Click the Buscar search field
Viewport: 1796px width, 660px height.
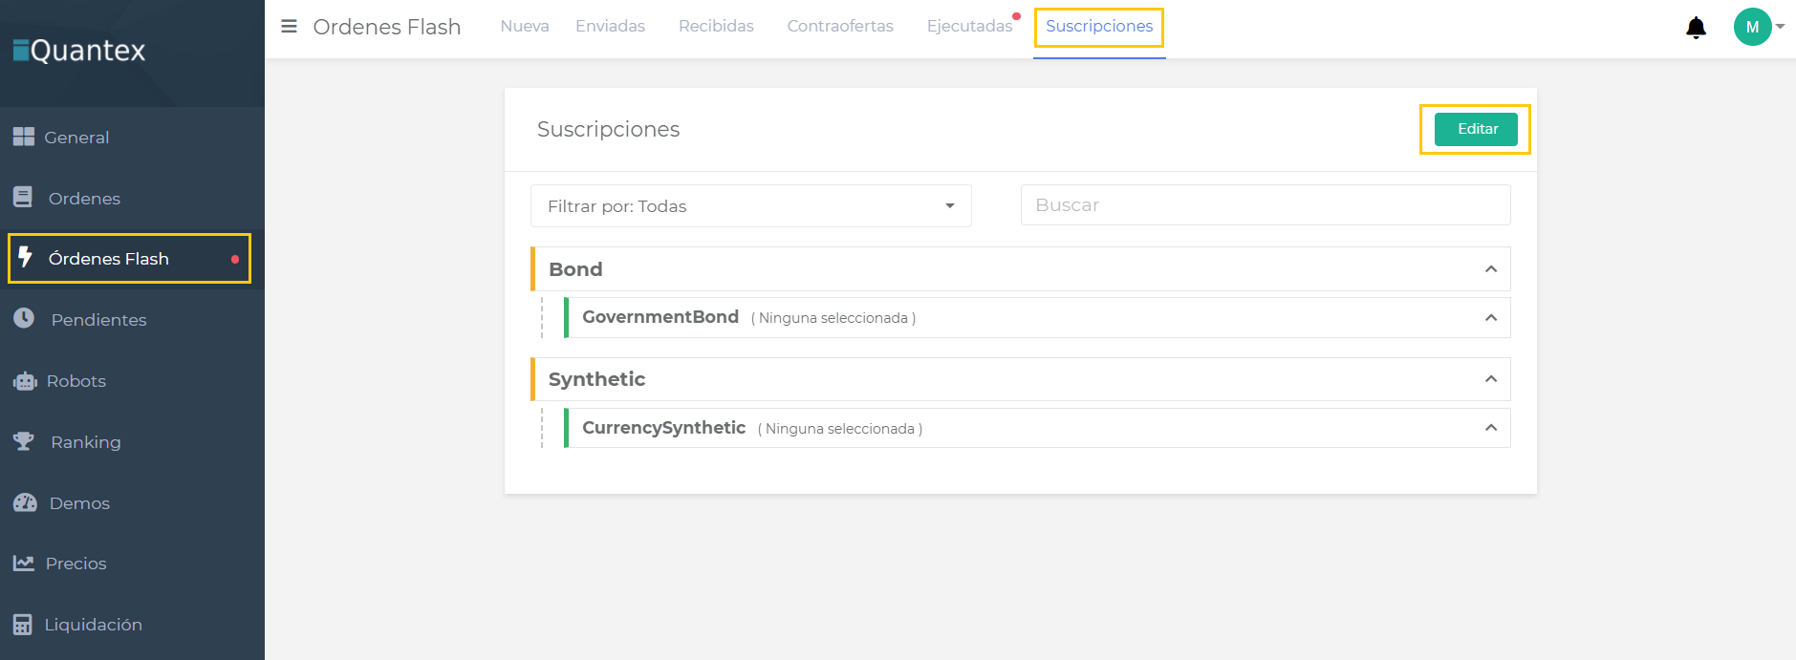coord(1265,205)
